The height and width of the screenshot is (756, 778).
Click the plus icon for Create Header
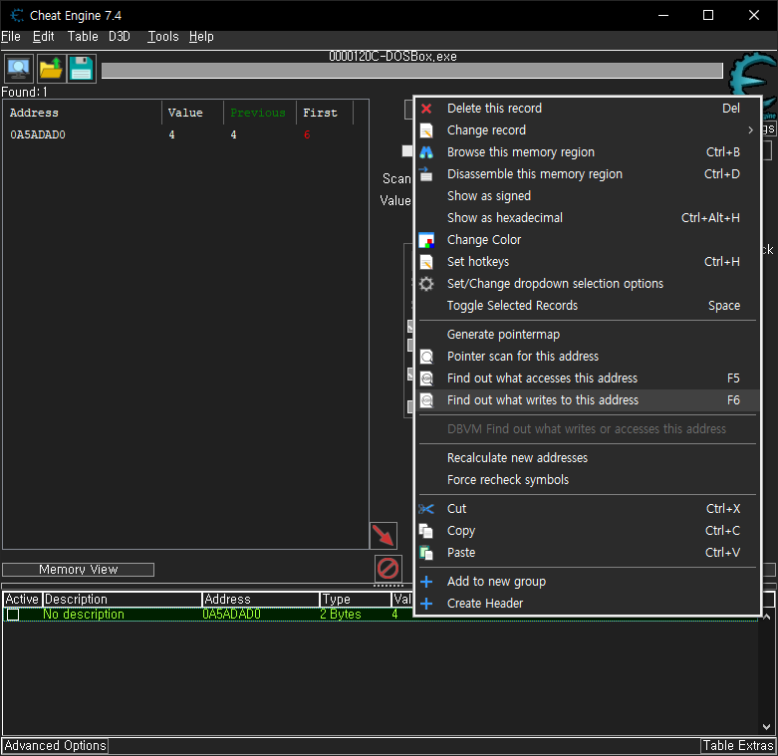click(x=426, y=604)
